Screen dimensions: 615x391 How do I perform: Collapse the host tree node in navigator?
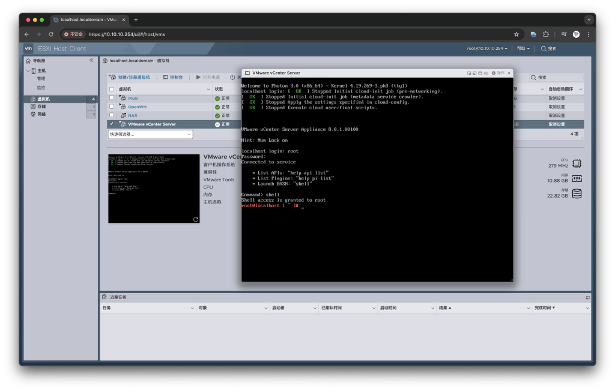pos(28,71)
